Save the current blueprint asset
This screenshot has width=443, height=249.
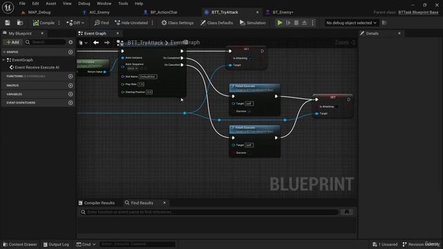[x=8, y=23]
